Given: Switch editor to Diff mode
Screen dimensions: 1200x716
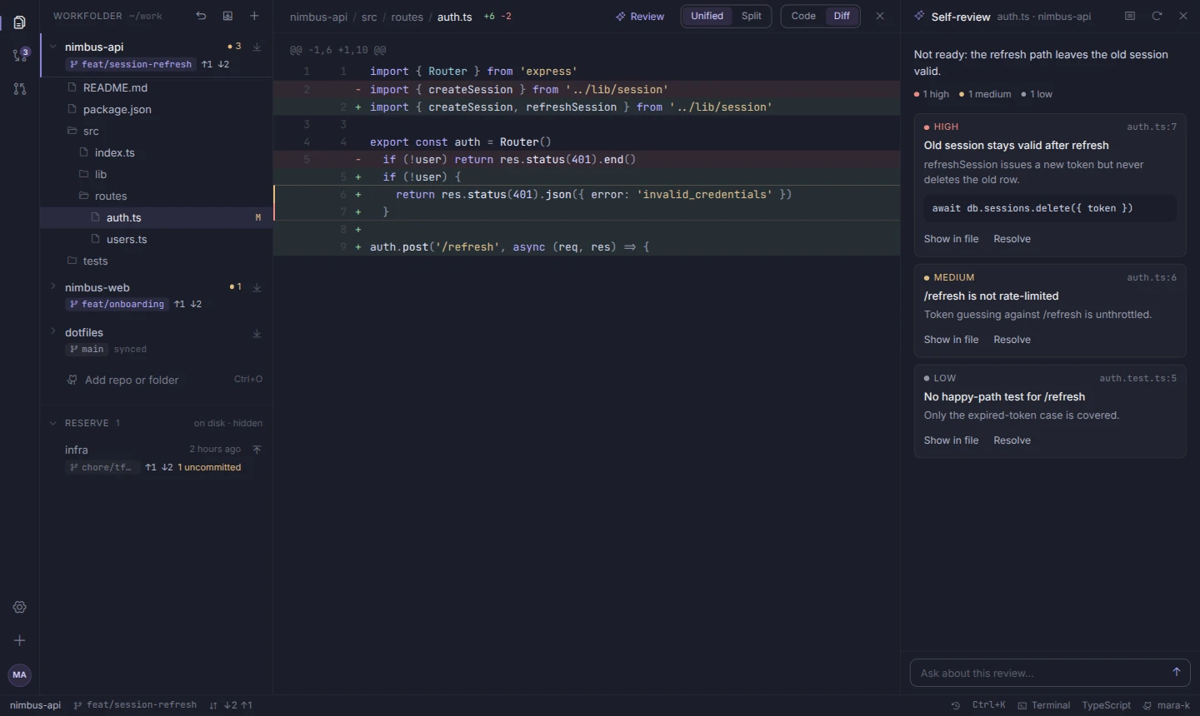Looking at the screenshot, I should click(842, 16).
